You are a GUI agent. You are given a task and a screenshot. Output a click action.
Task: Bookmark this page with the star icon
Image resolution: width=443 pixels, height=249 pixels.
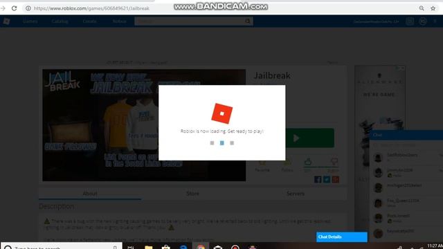(433, 8)
